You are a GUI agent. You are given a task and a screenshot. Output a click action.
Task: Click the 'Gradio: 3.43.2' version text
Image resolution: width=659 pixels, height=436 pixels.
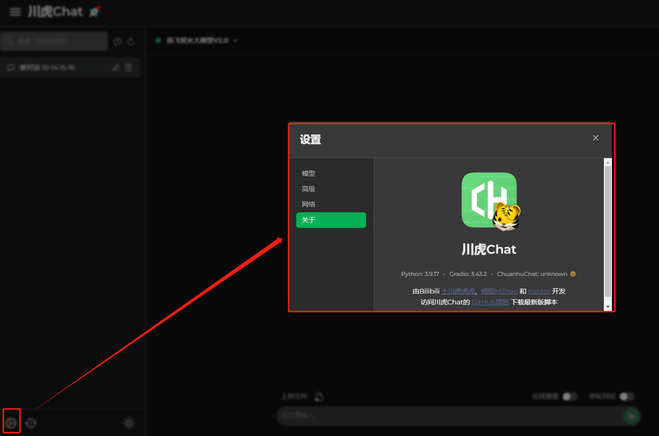pyautogui.click(x=468, y=274)
